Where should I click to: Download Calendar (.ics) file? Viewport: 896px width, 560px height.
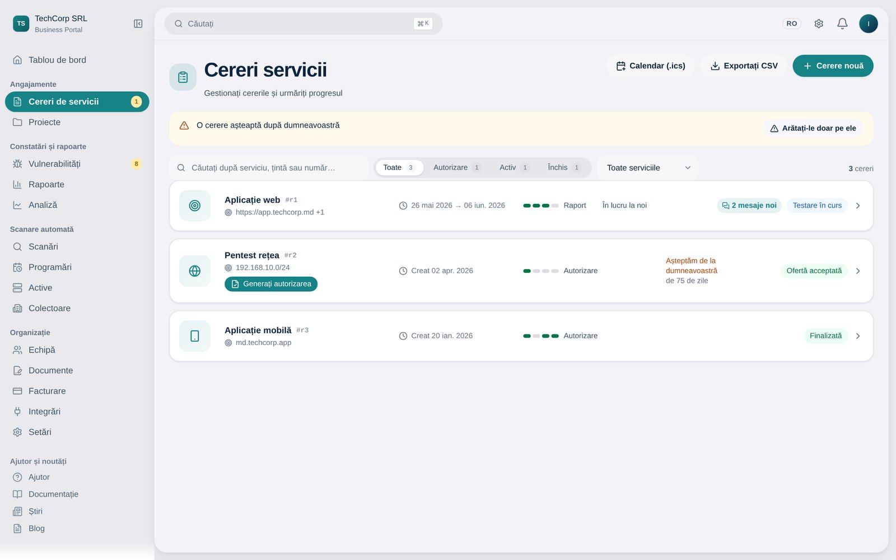[x=651, y=66]
